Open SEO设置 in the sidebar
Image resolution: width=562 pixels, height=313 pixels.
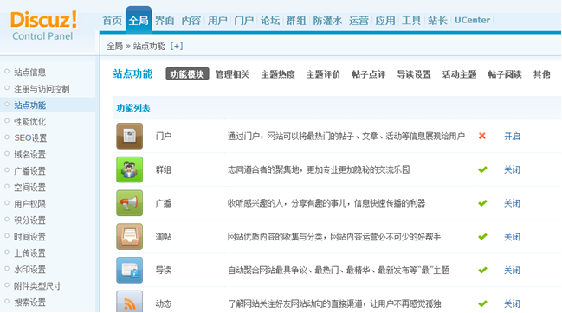pyautogui.click(x=30, y=138)
